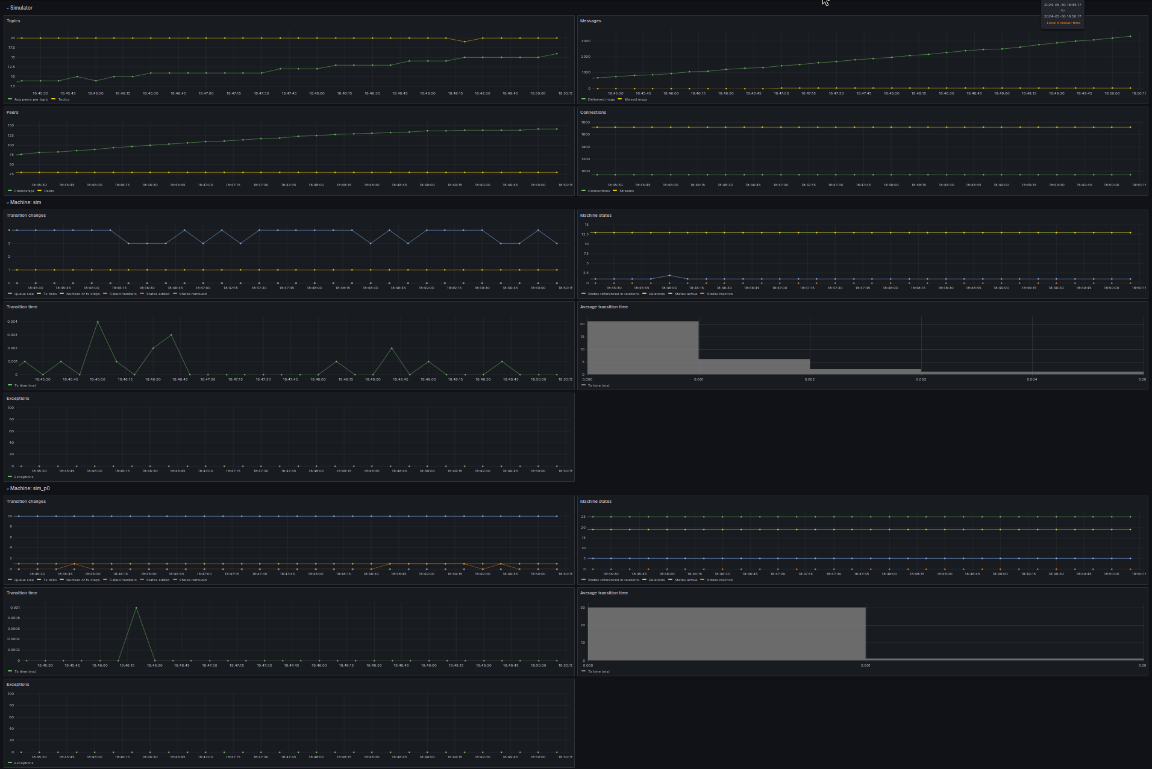This screenshot has height=769, width=1152.
Task: Toggle 'Relations' in sim Machine states legend
Action: click(657, 294)
